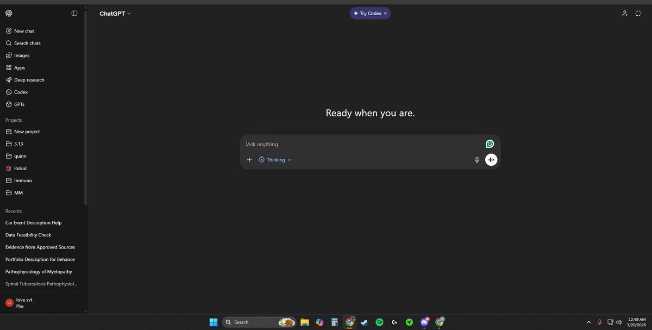Screen dimensions: 652x330
Task: Collapse the sidebar with the panel icon
Action: tap(74, 14)
